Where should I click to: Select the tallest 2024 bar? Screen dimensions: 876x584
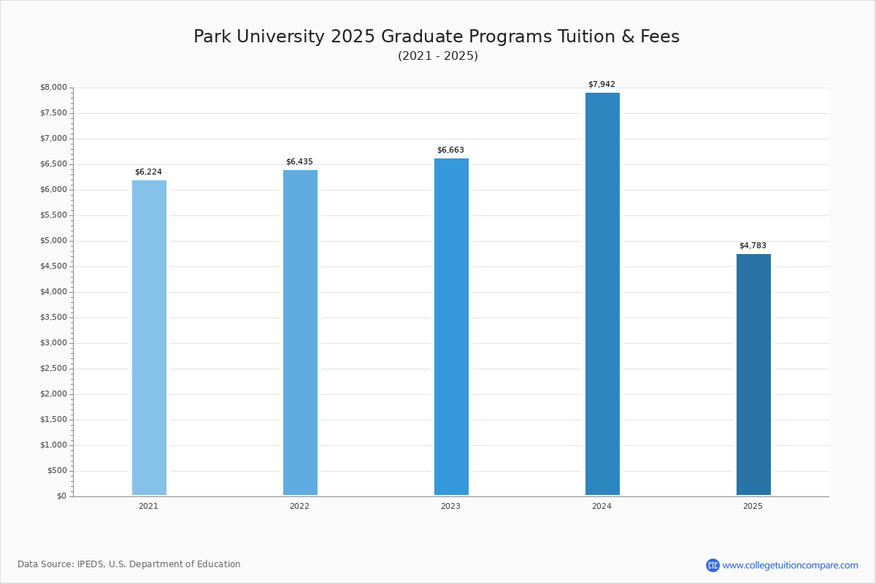point(602,293)
